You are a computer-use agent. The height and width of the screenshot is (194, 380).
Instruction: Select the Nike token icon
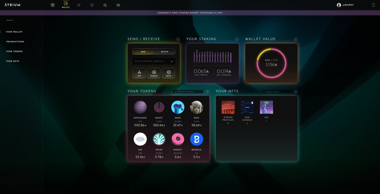coord(196,107)
